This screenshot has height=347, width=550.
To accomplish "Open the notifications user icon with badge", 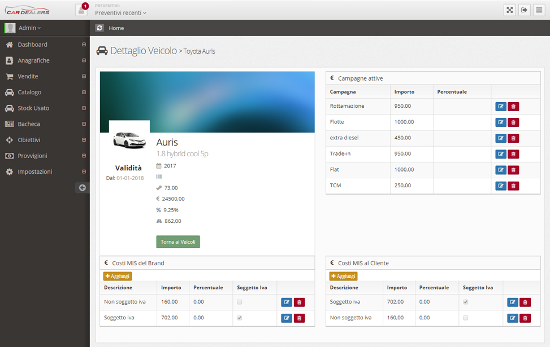I will pos(81,10).
